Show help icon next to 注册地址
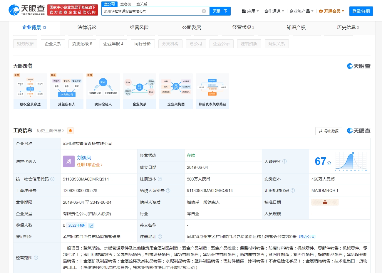 [x=160, y=237]
